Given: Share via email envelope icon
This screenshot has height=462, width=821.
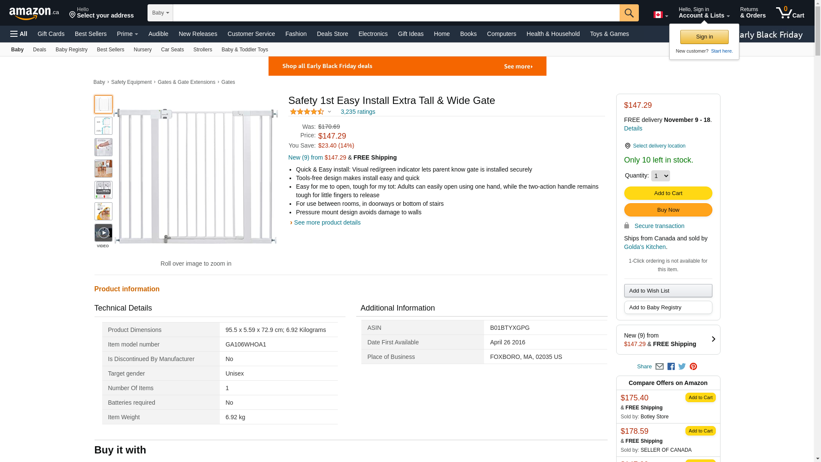Looking at the screenshot, I should 659,367.
